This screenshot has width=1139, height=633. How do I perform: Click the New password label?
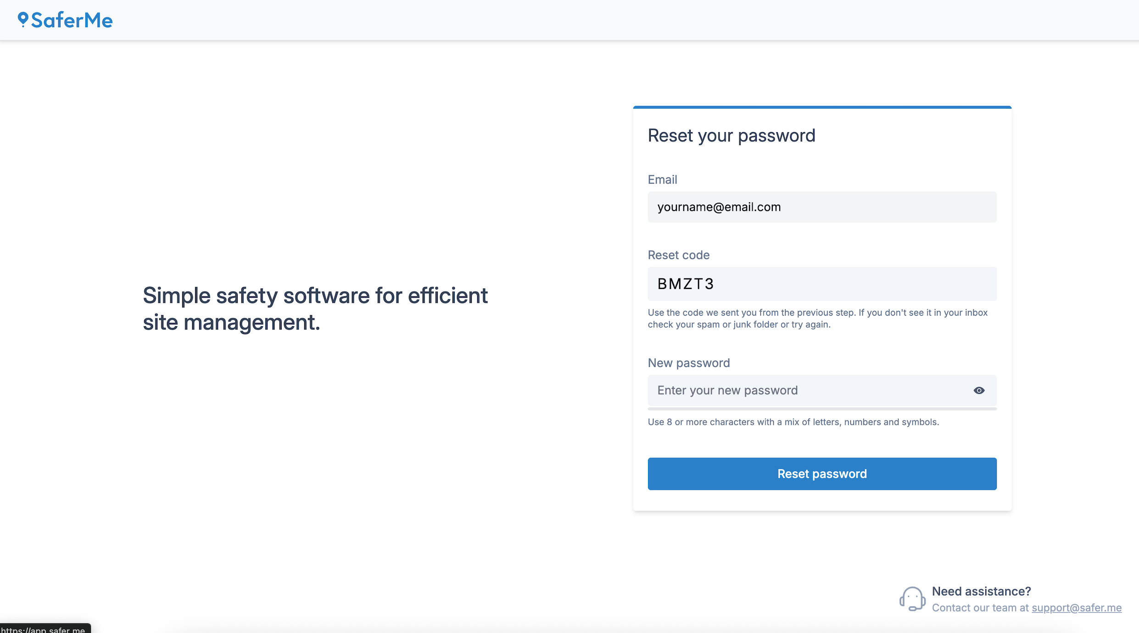coord(689,362)
